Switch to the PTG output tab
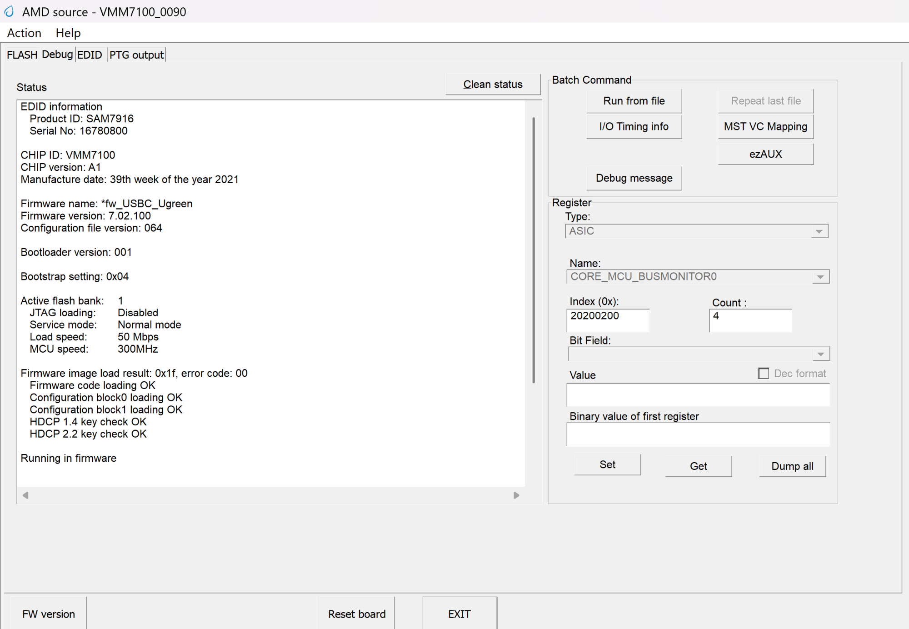This screenshot has width=909, height=629. (x=136, y=55)
